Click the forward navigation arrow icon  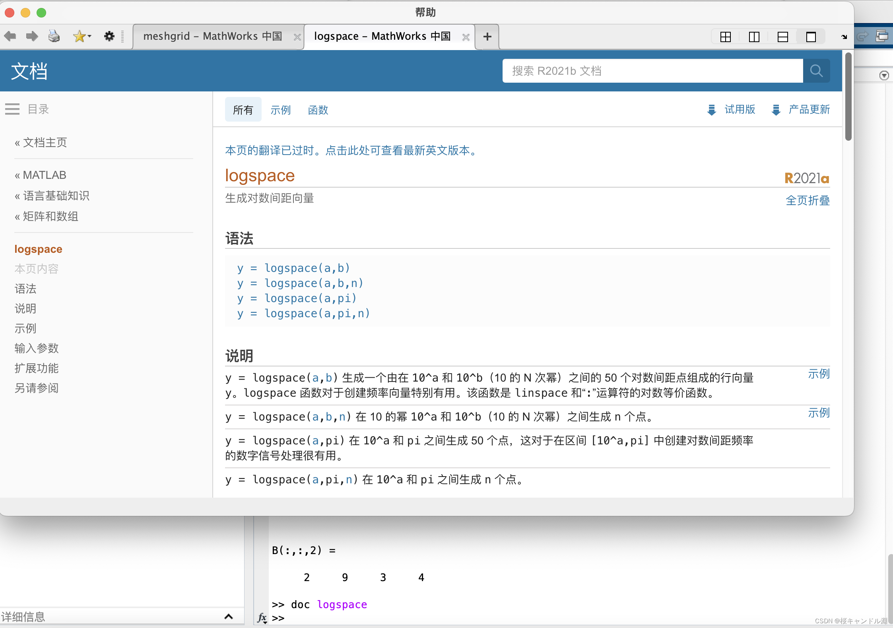click(32, 36)
